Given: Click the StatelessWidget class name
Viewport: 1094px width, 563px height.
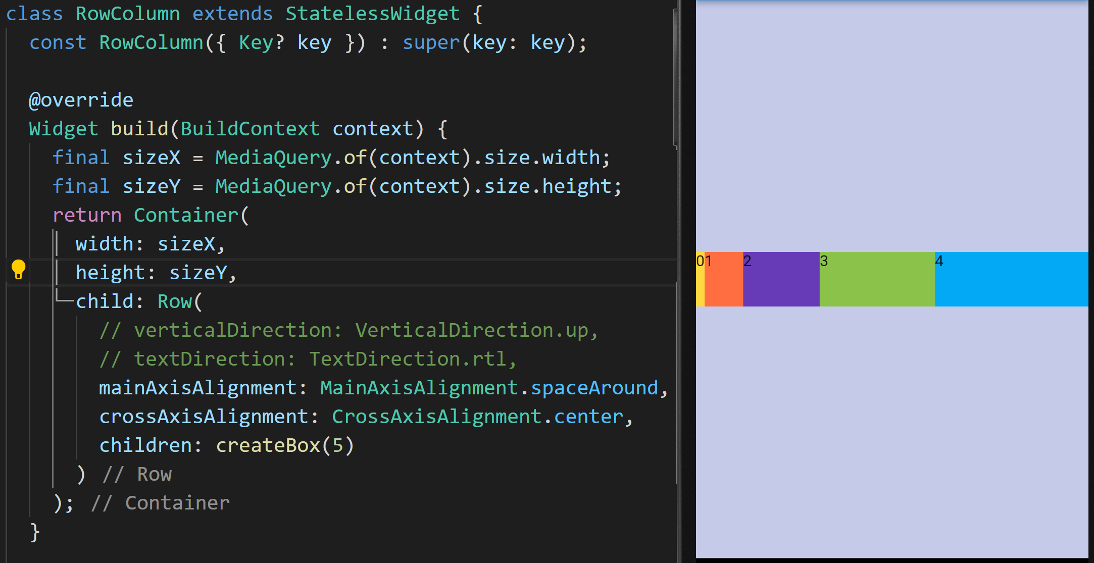Looking at the screenshot, I should (x=372, y=14).
